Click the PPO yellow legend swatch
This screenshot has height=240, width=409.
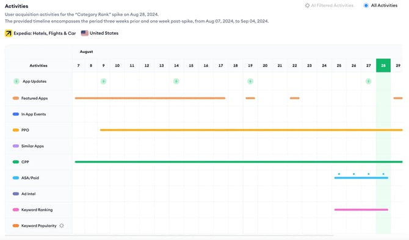tap(16, 130)
